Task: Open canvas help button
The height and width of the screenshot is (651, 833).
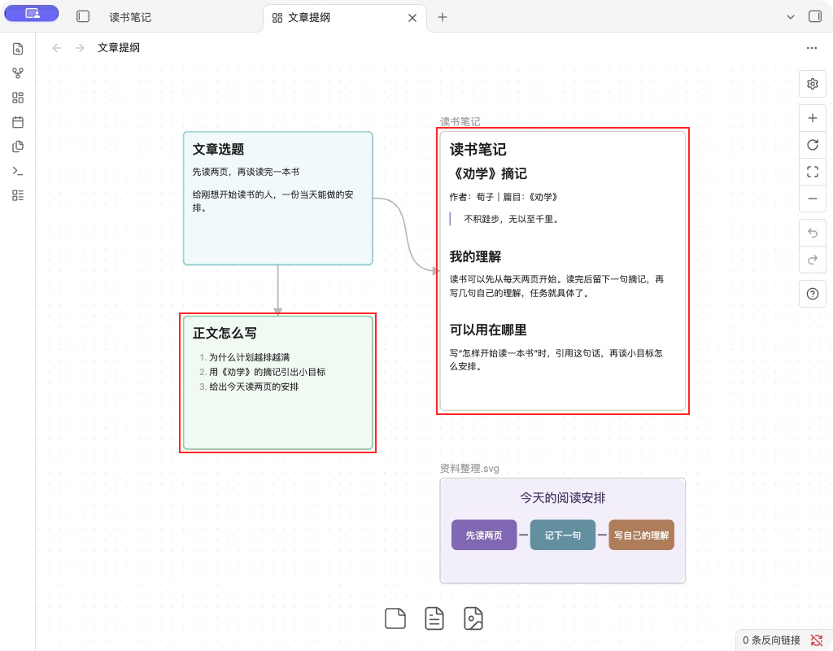Action: 813,294
